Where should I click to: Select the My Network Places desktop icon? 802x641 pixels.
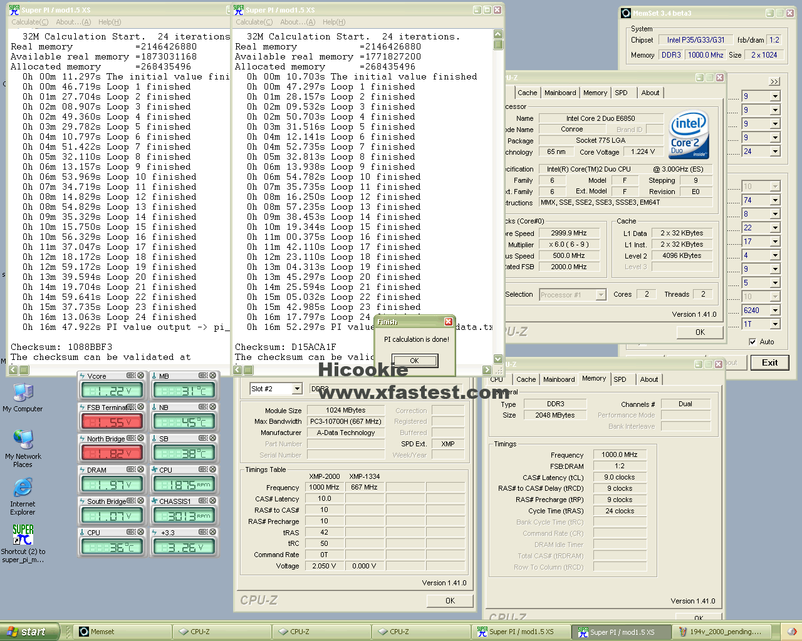[x=23, y=448]
